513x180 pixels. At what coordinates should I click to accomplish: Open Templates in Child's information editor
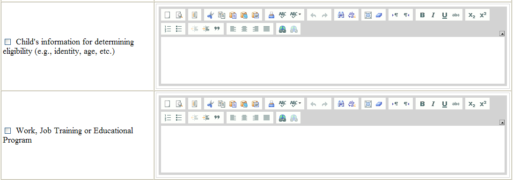point(194,14)
